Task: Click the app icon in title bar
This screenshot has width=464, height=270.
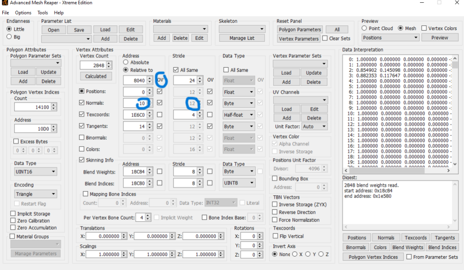Action: pos(4,3)
